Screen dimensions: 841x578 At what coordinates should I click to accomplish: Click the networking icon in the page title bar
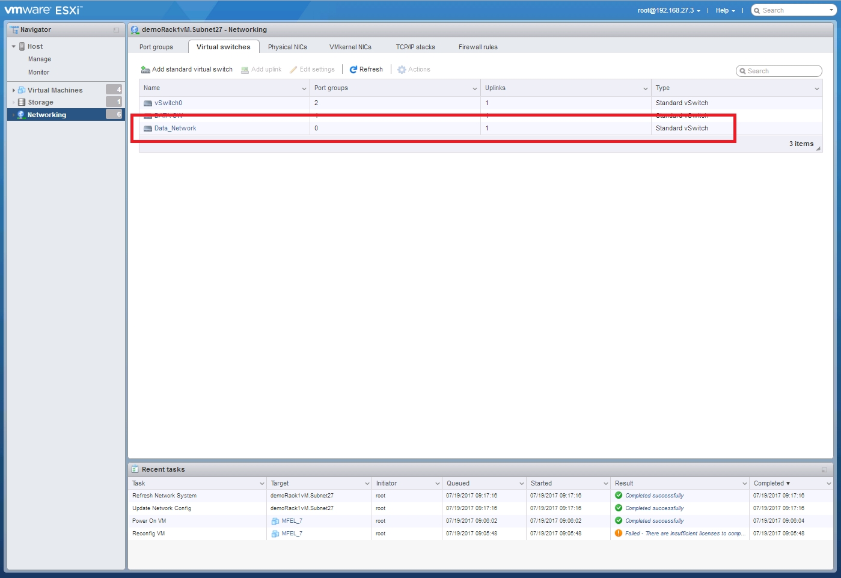(135, 30)
